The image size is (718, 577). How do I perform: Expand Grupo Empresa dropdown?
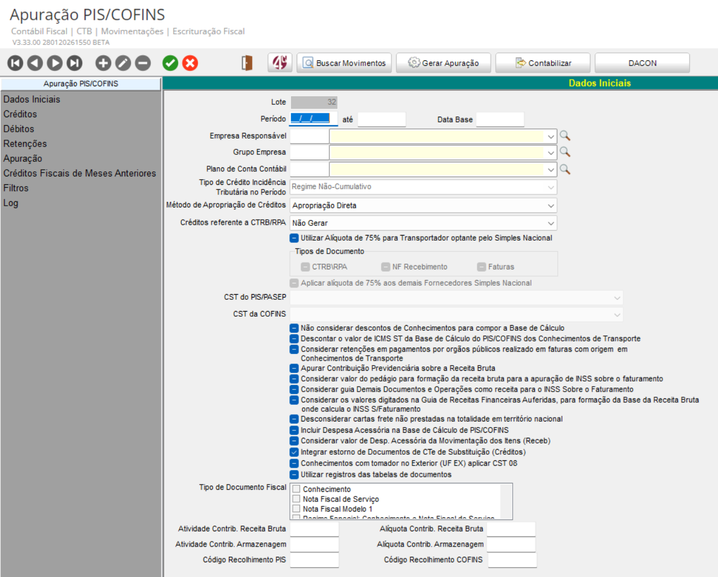click(550, 153)
